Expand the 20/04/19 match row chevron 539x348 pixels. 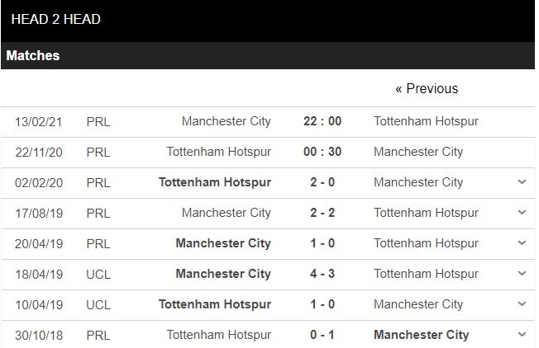point(522,243)
